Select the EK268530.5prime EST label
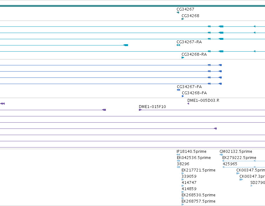This screenshot has width=265, height=206. coord(198,195)
